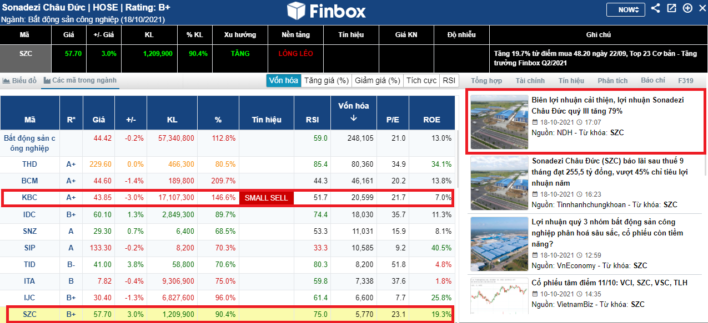The height and width of the screenshot is (323, 708).
Task: Click thumbnail of the NDH news article
Action: click(x=499, y=122)
